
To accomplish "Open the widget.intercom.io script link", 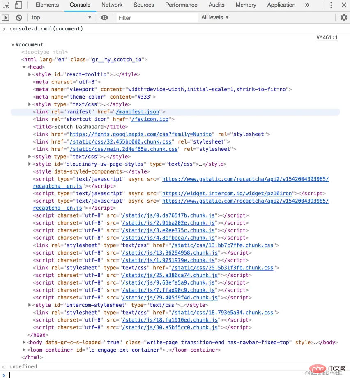I will (227, 194).
